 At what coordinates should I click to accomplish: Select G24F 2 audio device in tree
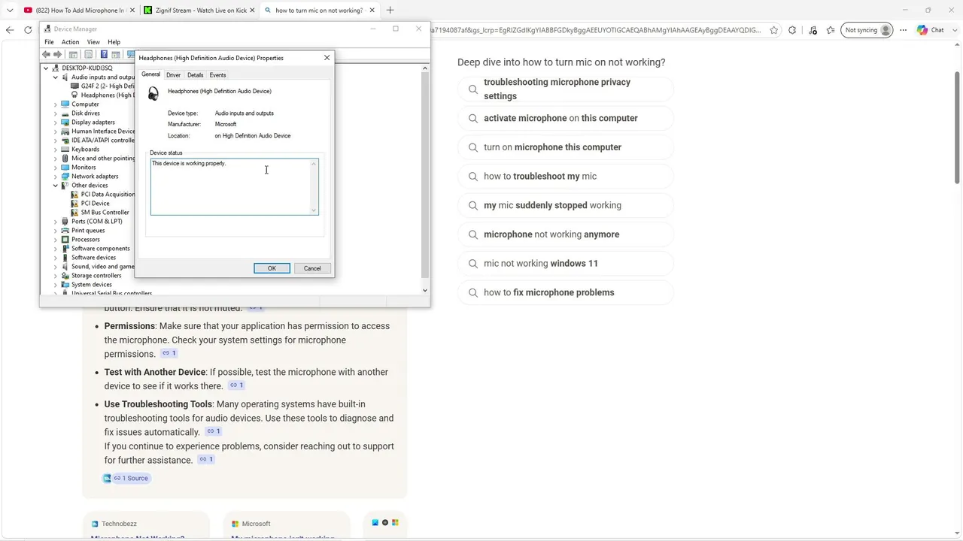point(108,86)
